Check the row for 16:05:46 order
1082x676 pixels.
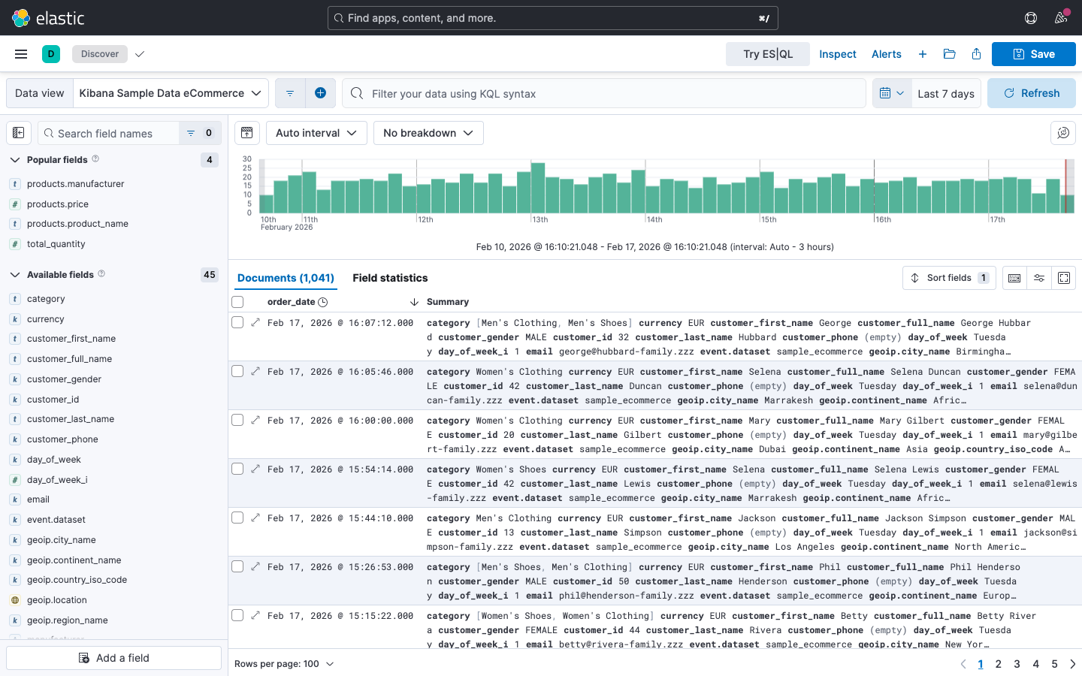click(x=238, y=372)
